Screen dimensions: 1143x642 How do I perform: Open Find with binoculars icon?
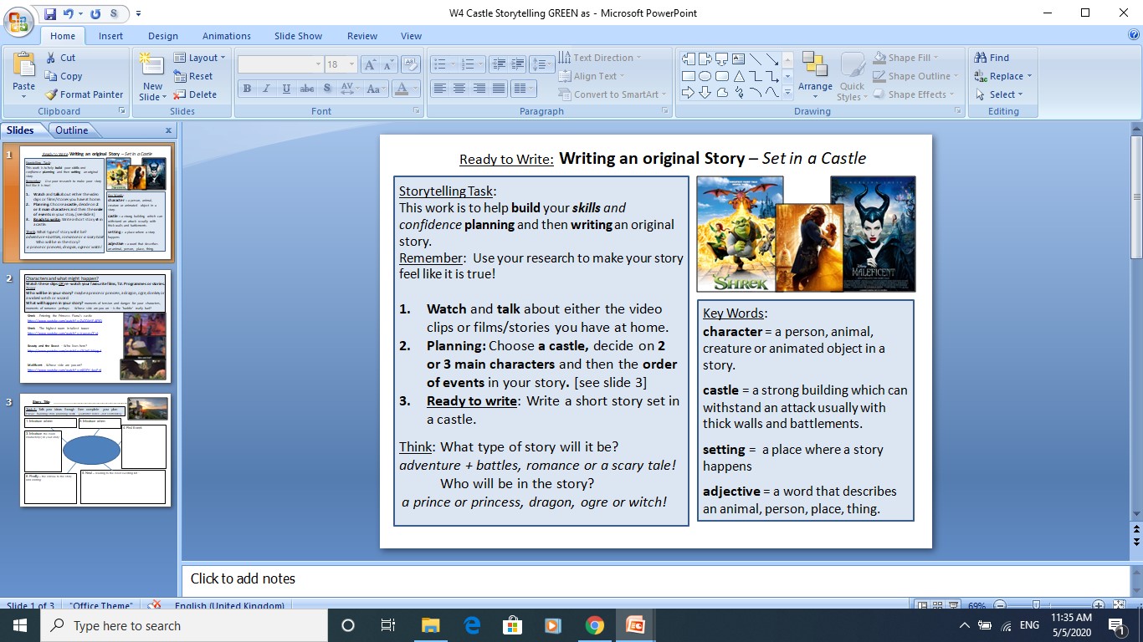[992, 58]
